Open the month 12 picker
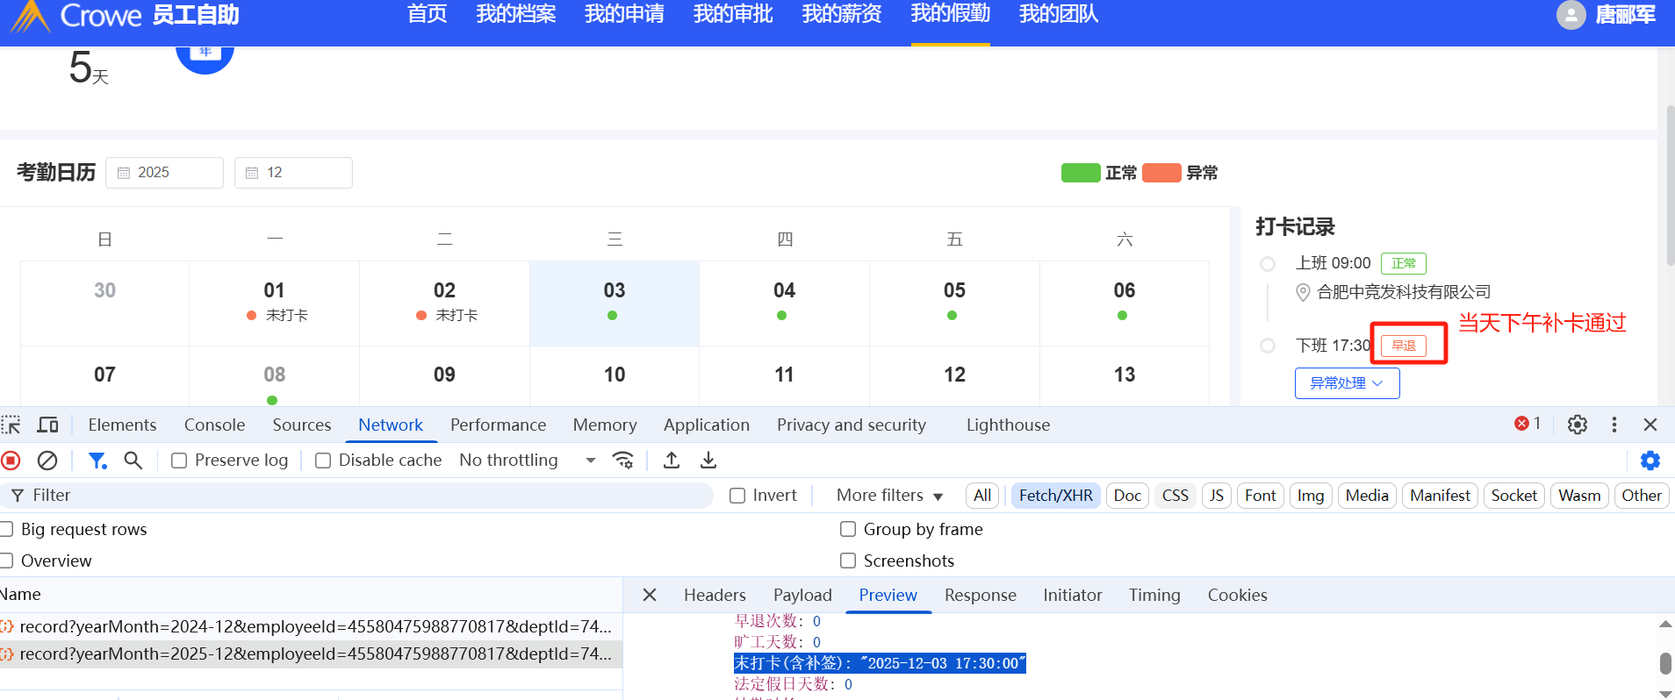The width and height of the screenshot is (1675, 700). tap(293, 173)
